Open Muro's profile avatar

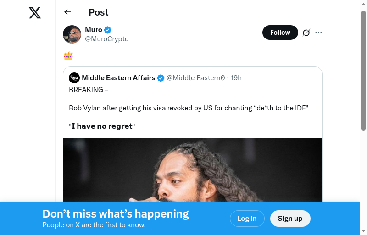pos(72,34)
